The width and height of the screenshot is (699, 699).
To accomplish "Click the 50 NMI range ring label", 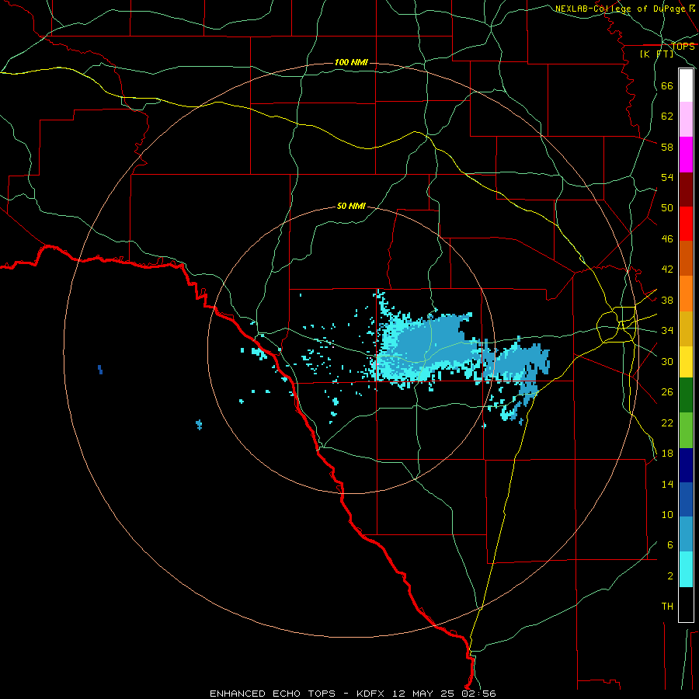I will tap(351, 206).
